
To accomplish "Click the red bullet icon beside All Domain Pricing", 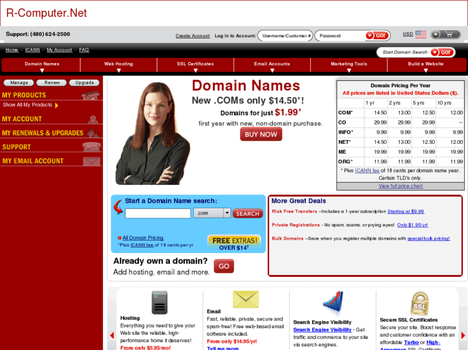I will (119, 238).
